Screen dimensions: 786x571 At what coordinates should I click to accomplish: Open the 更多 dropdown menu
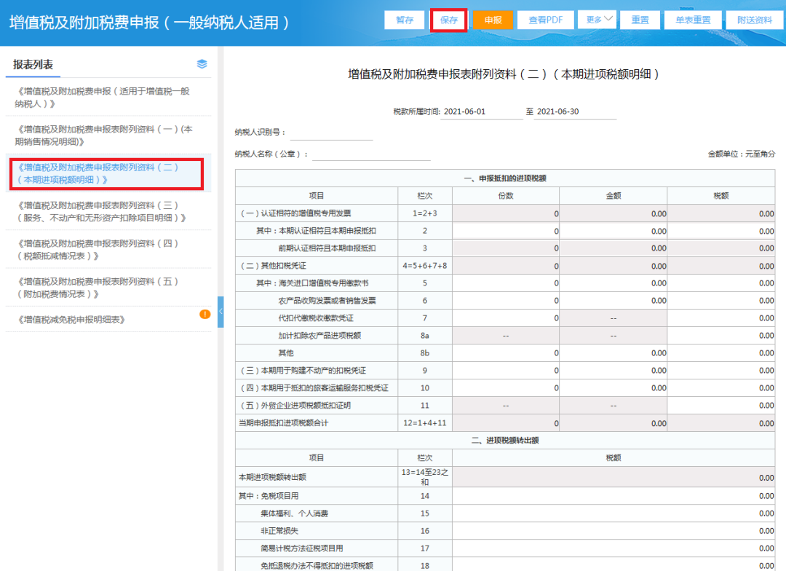[x=597, y=20]
